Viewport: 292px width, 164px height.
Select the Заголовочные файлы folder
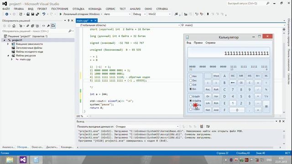click(29, 48)
